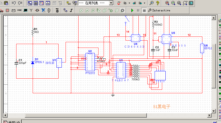Open the probe settings gear
Image resolution: width=221 pixels, height=123 pixels.
click(123, 10)
